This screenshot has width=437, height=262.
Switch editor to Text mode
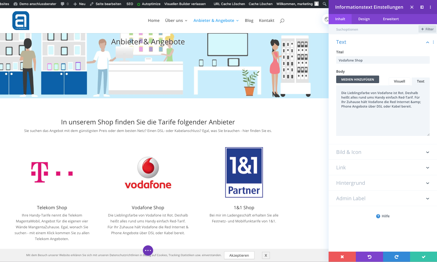tap(420, 81)
